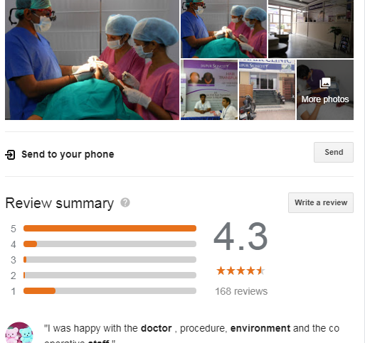Open the large surgery procedure photo
Screen dimensions: 365x343
(x=92, y=60)
